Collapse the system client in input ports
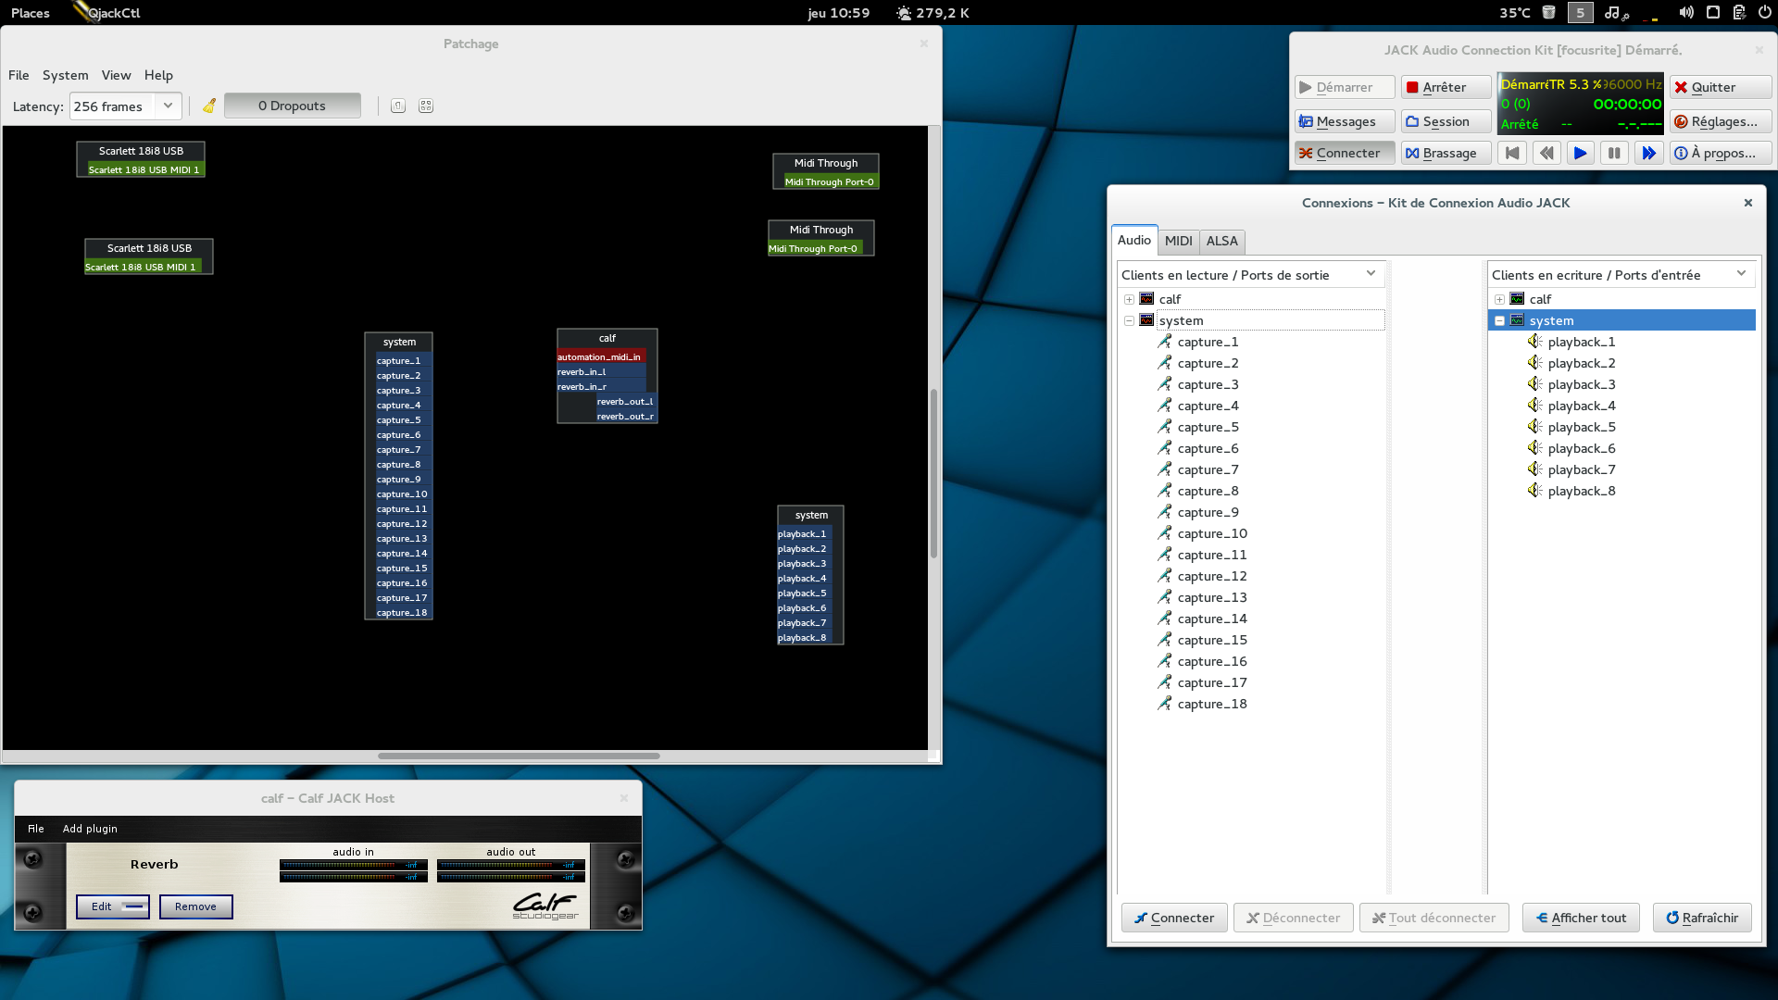The image size is (1778, 1000). (x=1499, y=320)
